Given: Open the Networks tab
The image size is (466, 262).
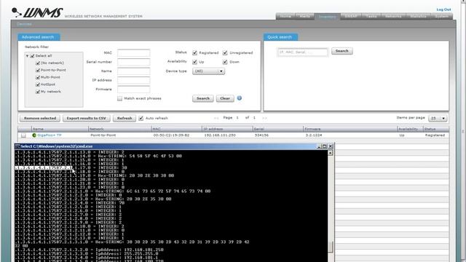Looking at the screenshot, I should coord(393,16).
